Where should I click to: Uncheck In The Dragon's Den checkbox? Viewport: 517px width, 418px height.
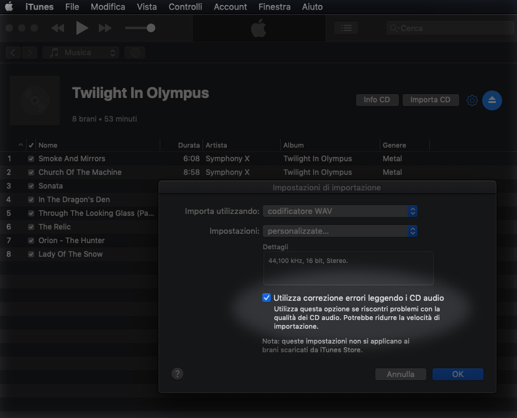coord(31,200)
